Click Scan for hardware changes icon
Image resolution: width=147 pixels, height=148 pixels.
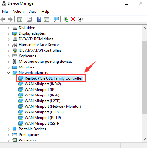click(x=56, y=19)
